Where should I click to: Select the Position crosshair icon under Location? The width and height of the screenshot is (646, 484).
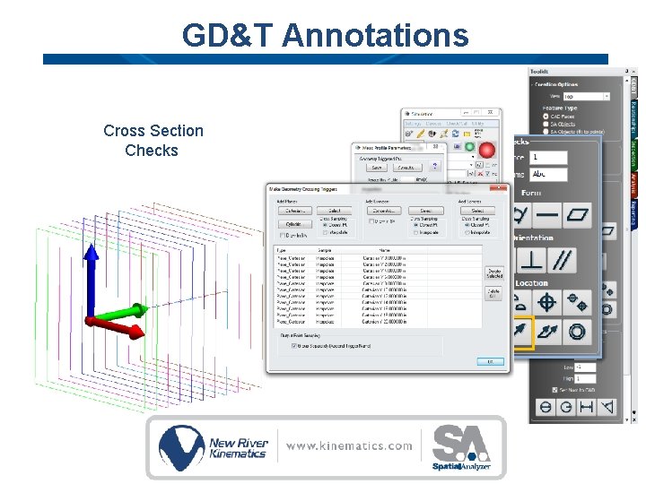pos(546,303)
